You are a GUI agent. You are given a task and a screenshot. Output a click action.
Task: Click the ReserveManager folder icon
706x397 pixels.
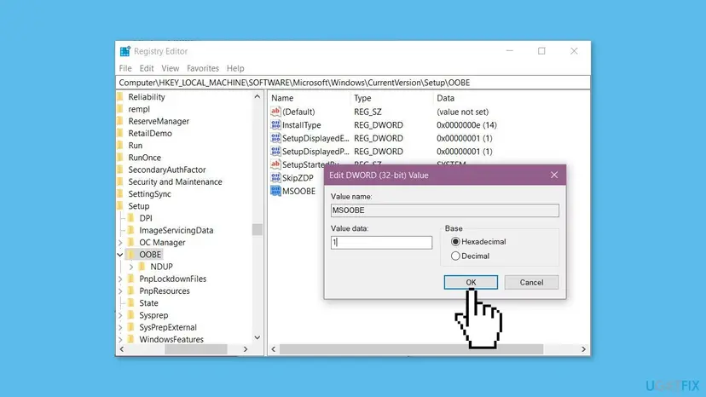click(119, 121)
